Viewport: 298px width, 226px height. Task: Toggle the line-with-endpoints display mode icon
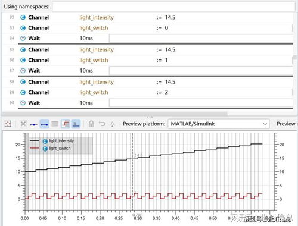pos(44,124)
